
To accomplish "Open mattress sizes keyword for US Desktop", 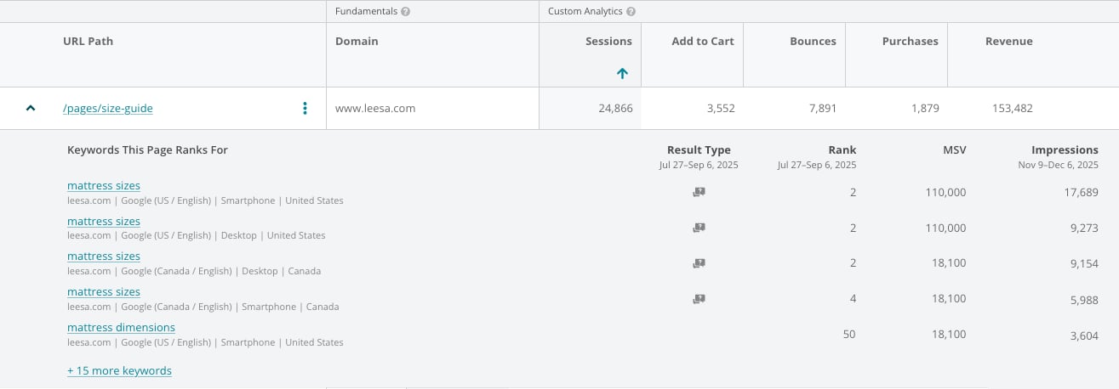I will click(104, 222).
